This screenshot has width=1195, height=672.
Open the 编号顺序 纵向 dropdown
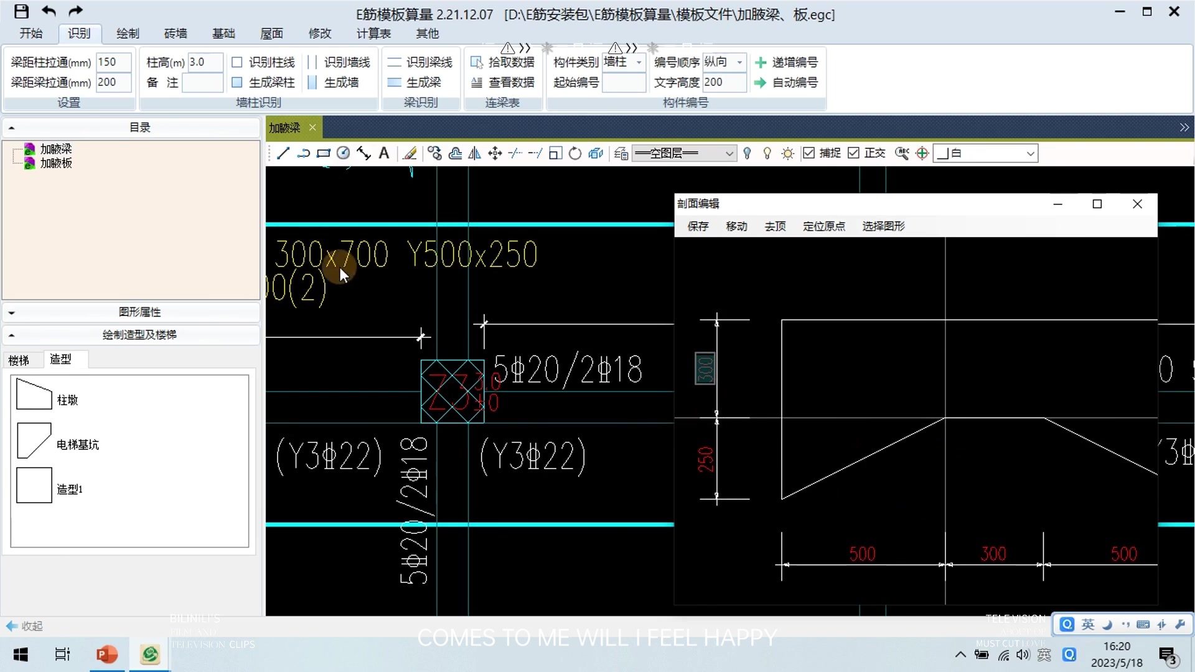pos(739,62)
